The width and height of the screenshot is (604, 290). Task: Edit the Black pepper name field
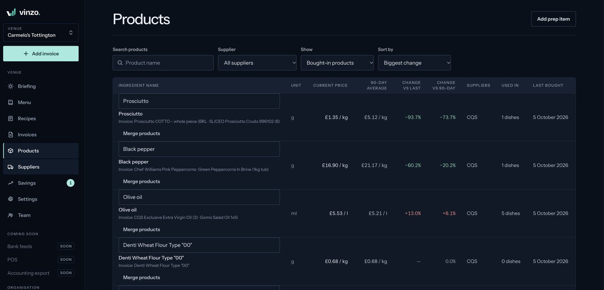pyautogui.click(x=199, y=149)
